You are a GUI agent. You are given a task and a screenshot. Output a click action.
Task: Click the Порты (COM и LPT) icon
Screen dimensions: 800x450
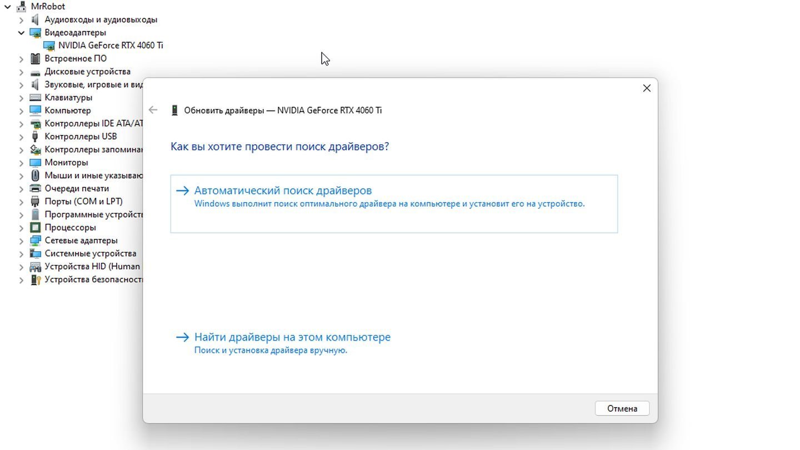[35, 202]
